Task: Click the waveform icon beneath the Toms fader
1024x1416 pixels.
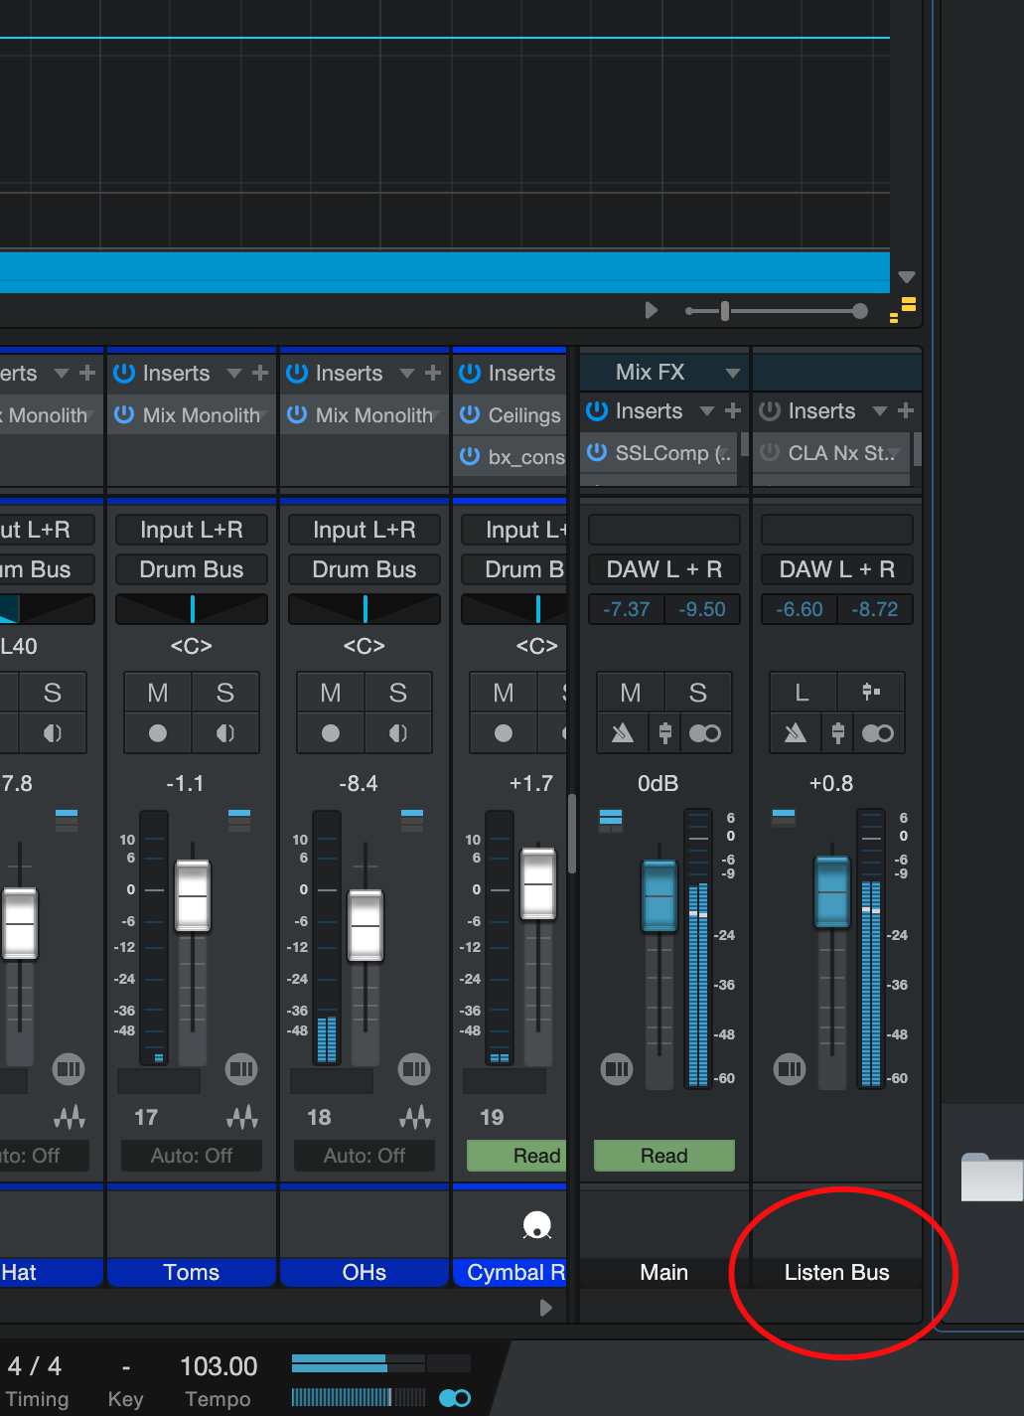Action: coord(242,1117)
